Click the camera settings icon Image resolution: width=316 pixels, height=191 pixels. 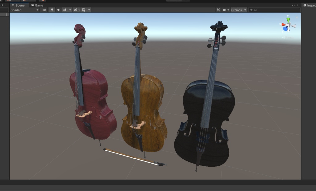[225, 10]
